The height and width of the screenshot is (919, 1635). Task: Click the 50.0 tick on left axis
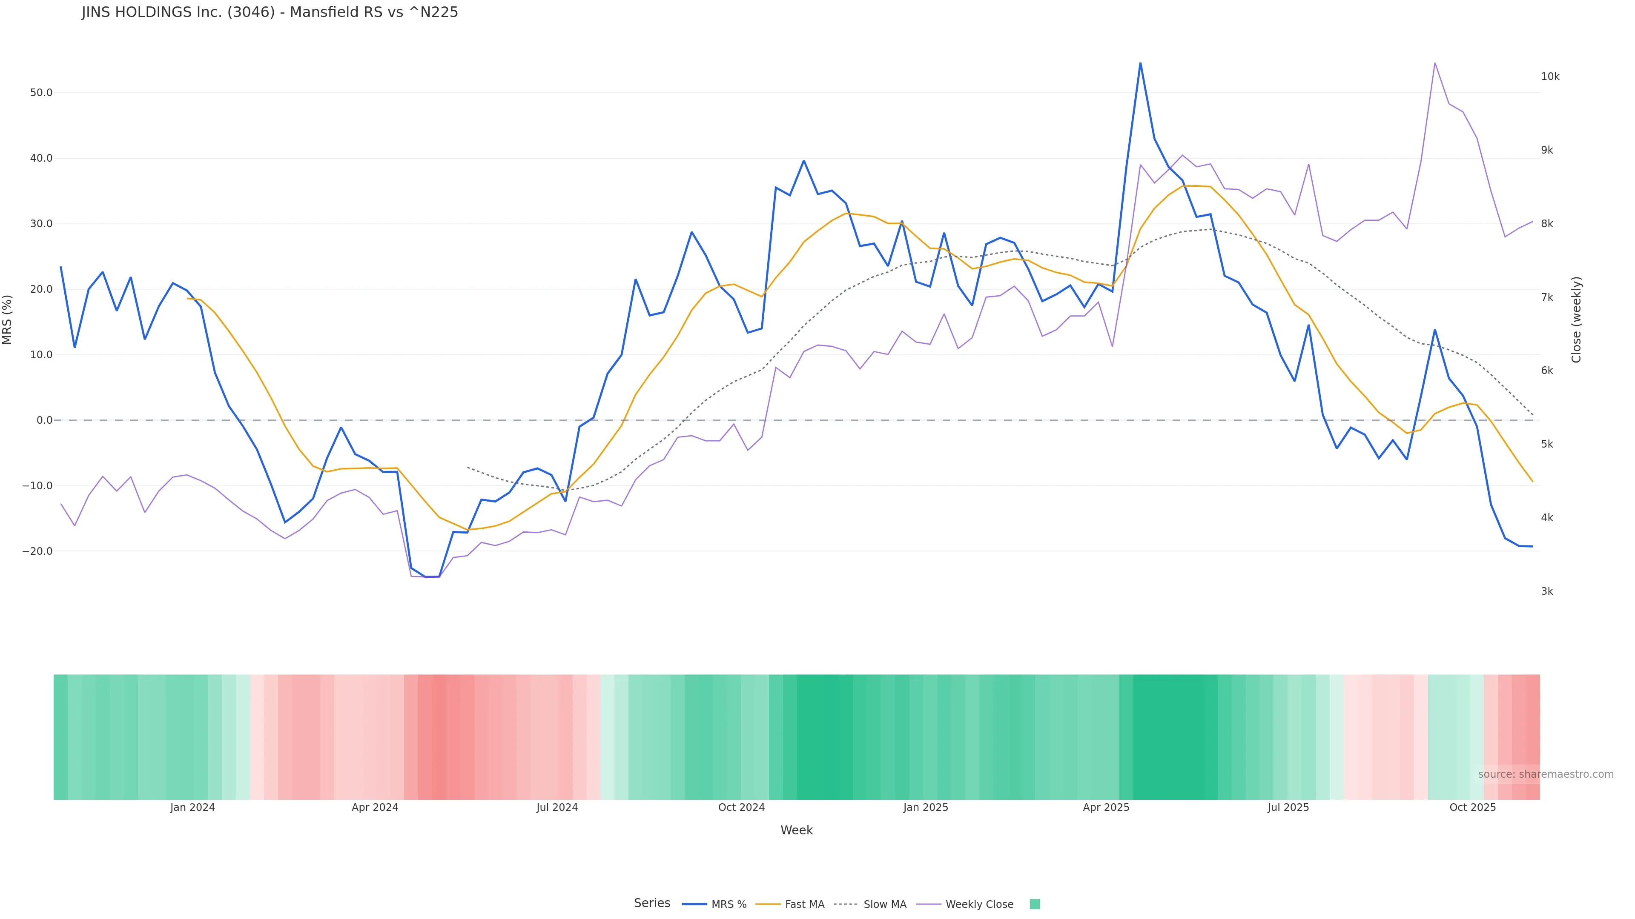[41, 93]
